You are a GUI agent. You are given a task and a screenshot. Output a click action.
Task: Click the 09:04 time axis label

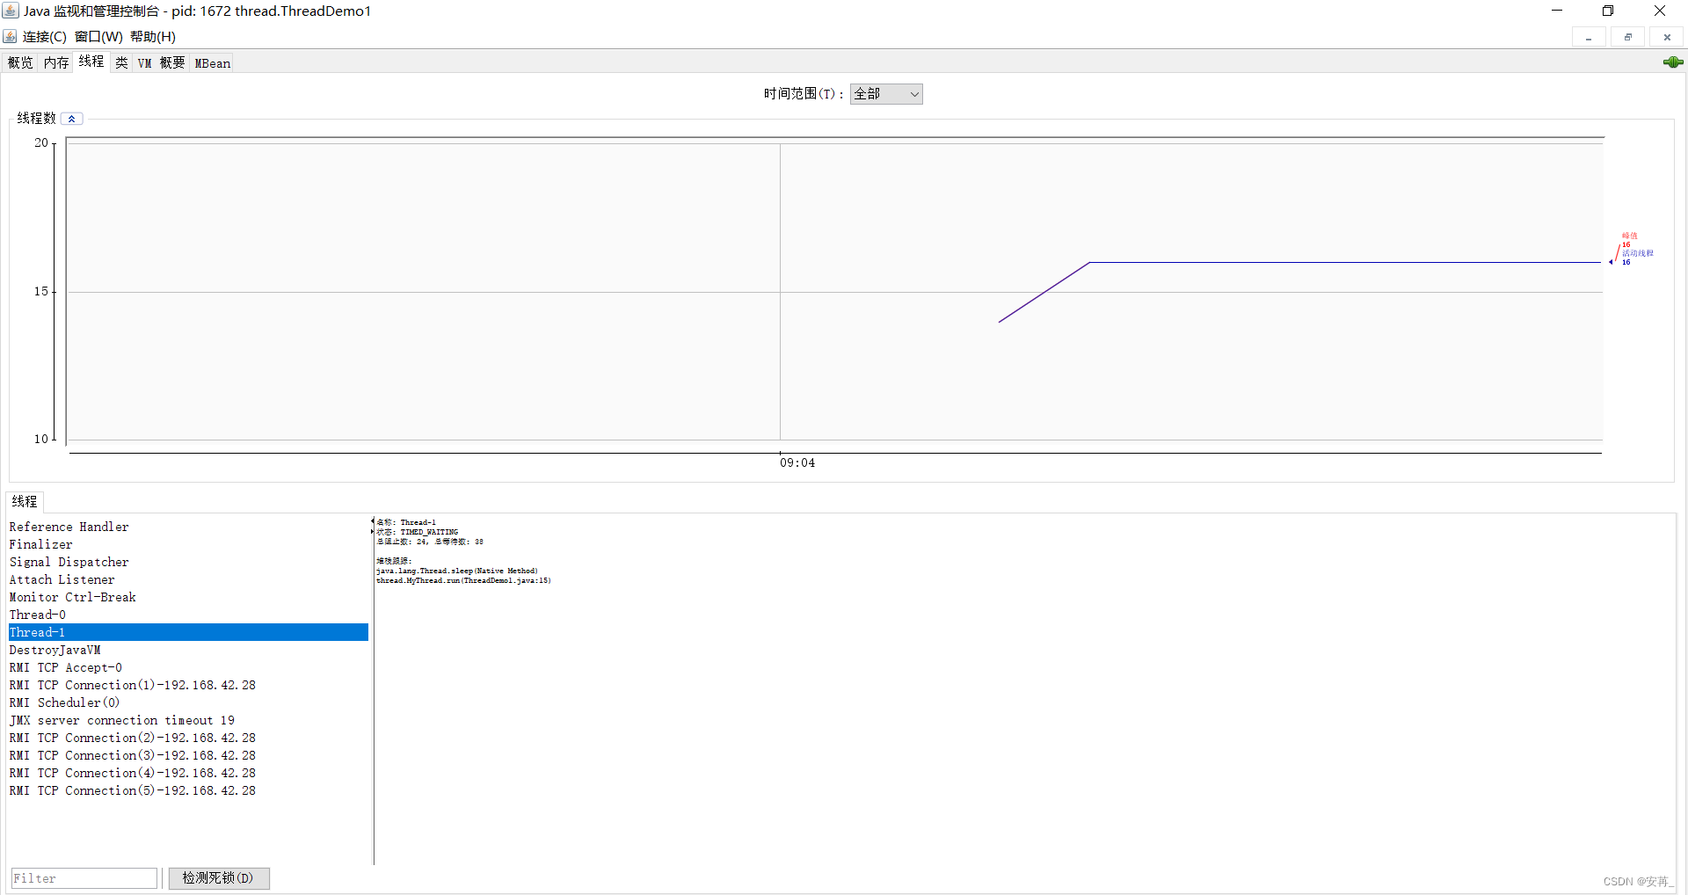(x=797, y=462)
